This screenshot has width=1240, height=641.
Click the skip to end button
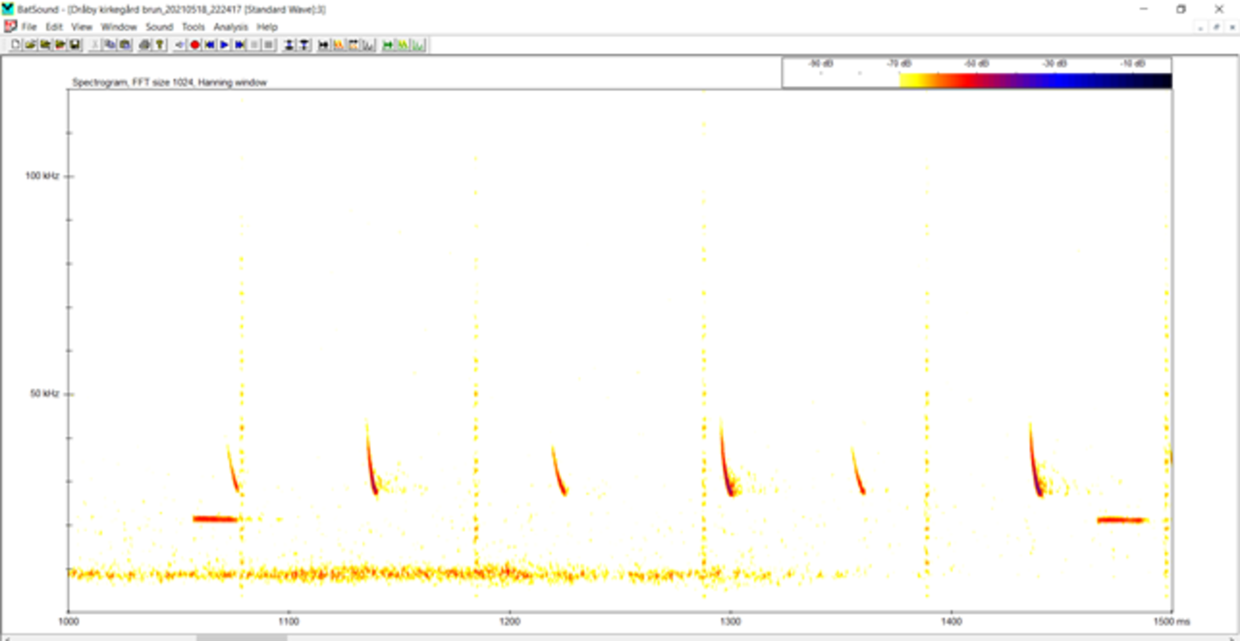coord(239,45)
